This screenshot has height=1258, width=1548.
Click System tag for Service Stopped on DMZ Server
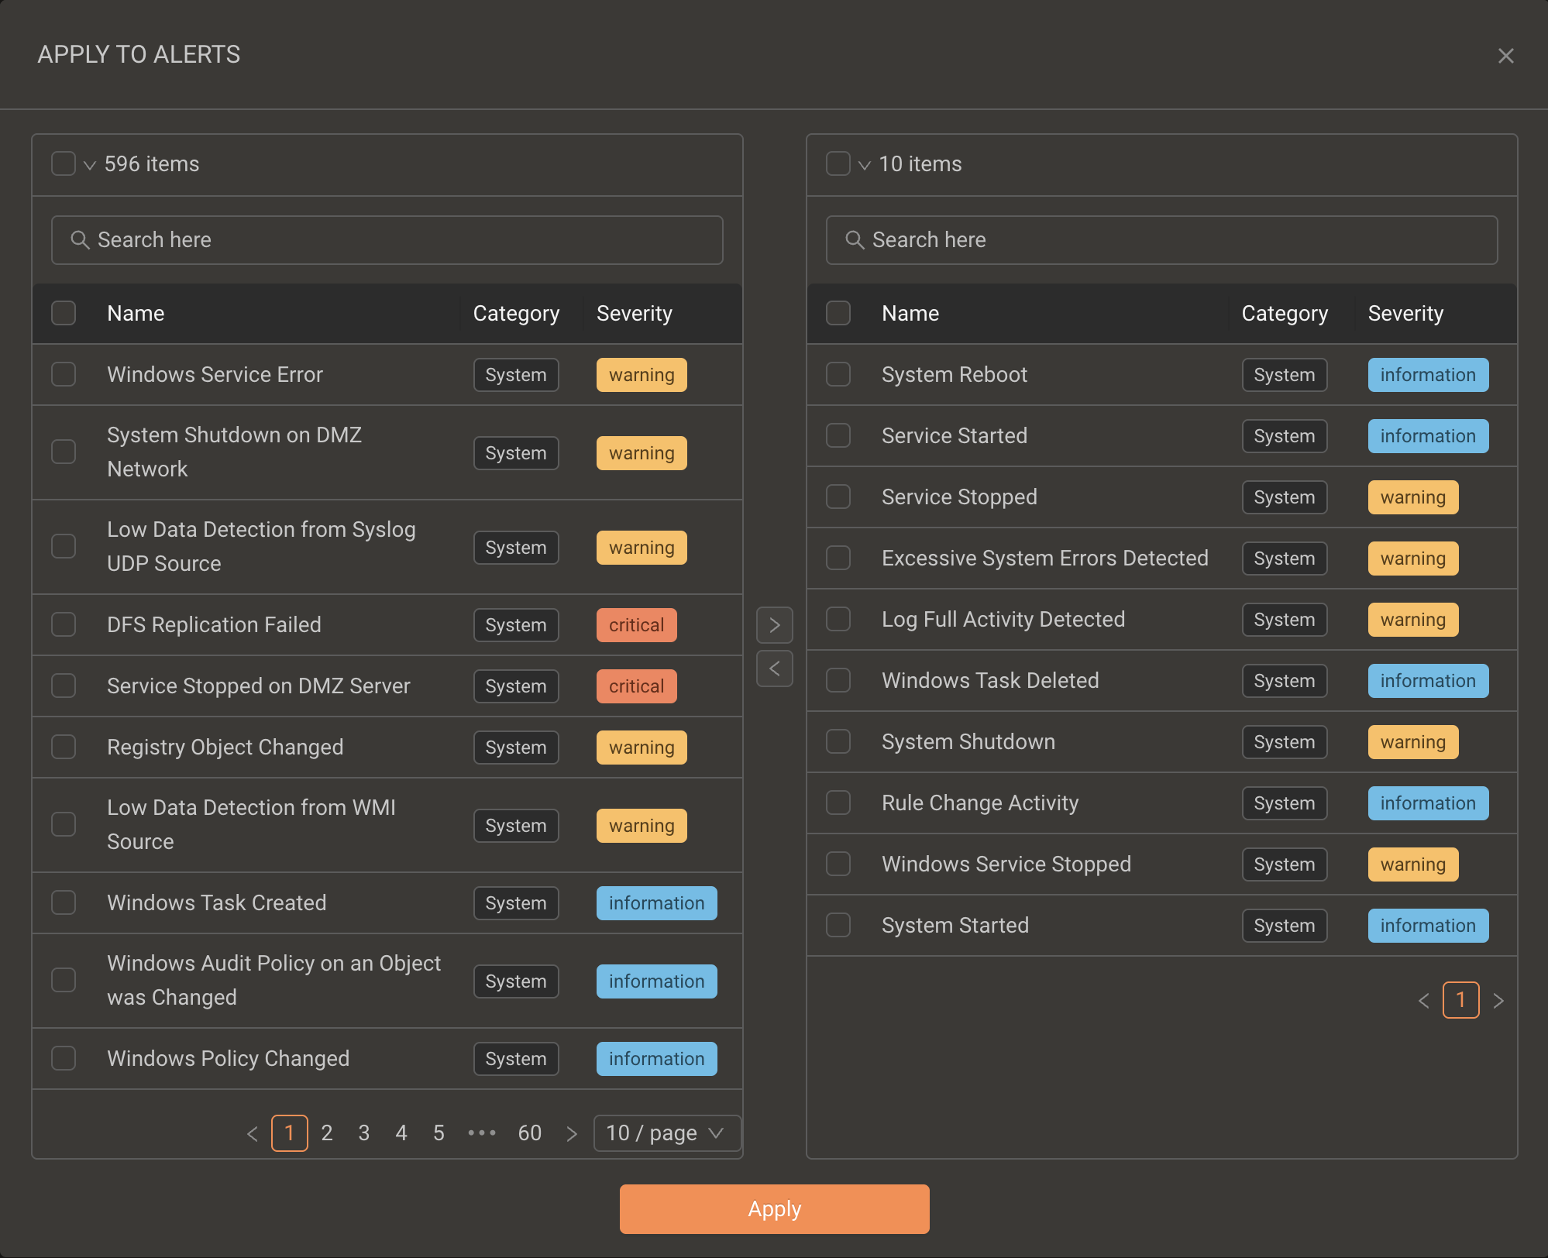[x=516, y=686]
